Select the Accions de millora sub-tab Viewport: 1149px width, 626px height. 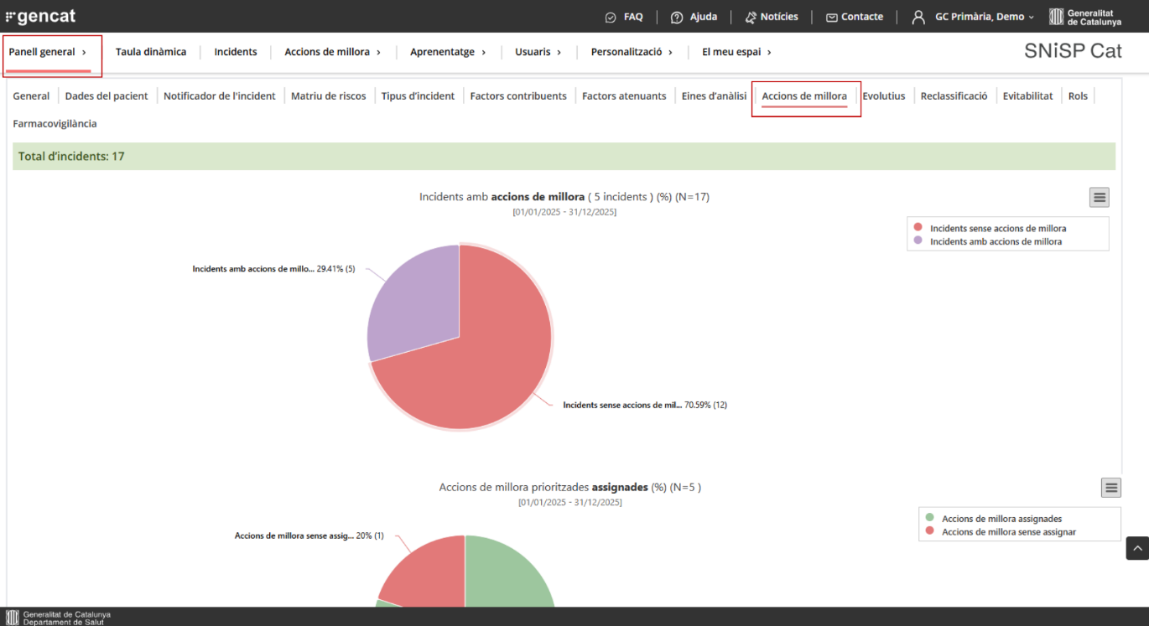(x=804, y=96)
